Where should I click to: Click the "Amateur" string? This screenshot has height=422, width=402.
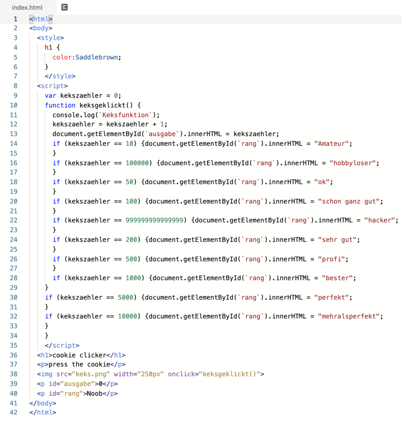(331, 143)
